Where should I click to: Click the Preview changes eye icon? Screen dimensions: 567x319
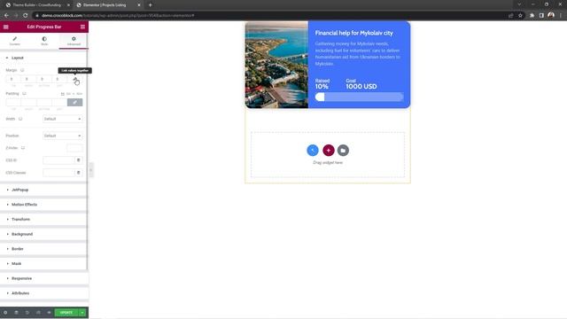point(50,313)
